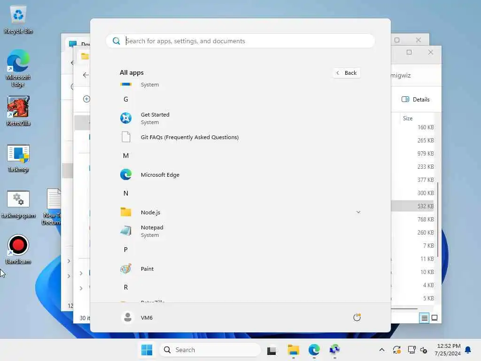Open Get Started app from All apps
This screenshot has width=481, height=361.
click(x=240, y=118)
